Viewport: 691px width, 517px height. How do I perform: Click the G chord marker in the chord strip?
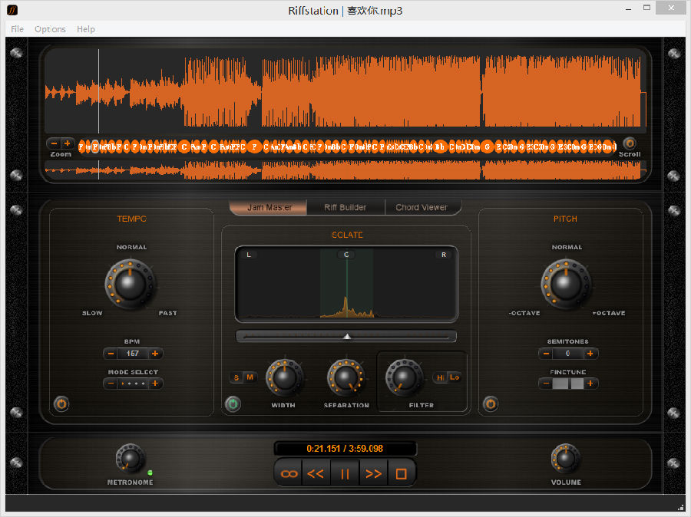tap(487, 147)
